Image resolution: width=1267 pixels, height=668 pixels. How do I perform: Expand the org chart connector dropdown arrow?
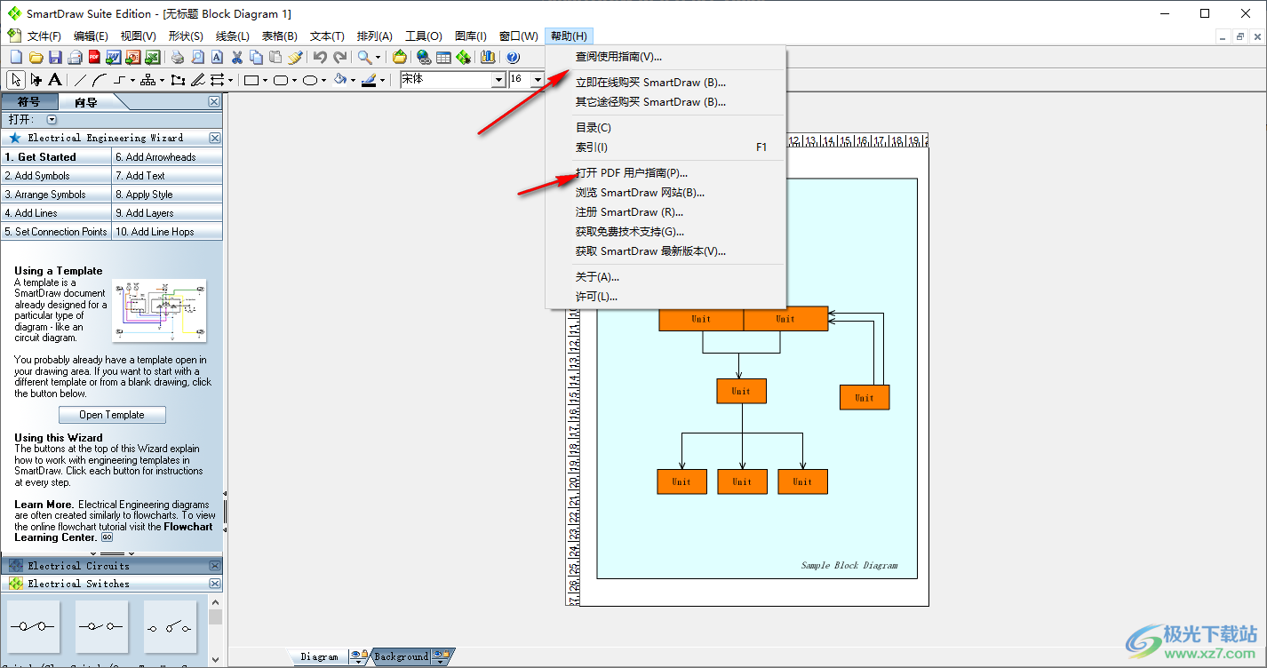tap(162, 80)
